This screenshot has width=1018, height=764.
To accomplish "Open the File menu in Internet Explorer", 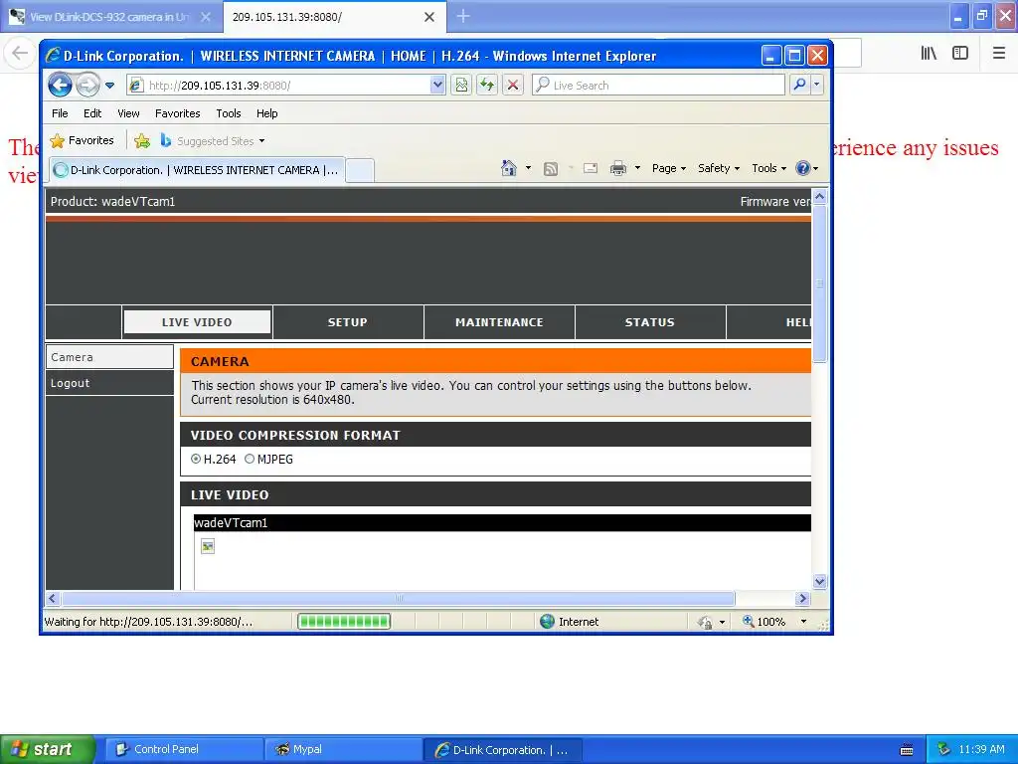I will tap(60, 113).
